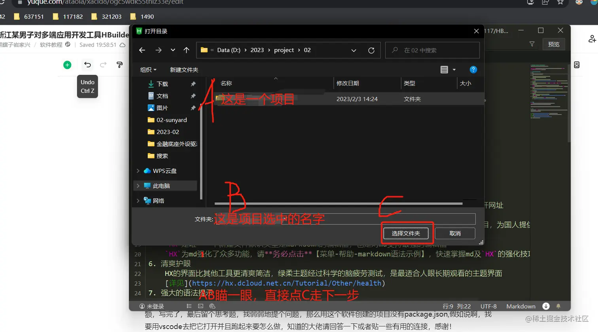
Task: Click the Markdown language mode indicator
Action: point(521,306)
